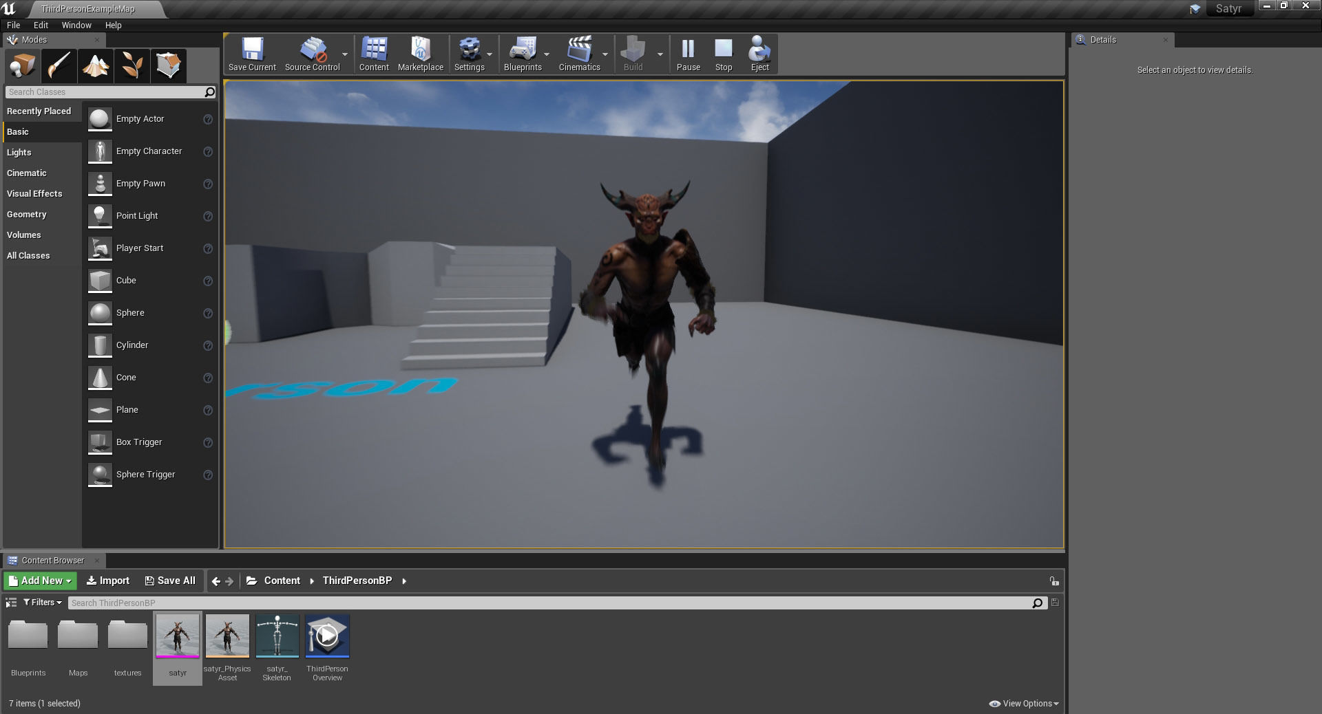Expand the Build options dropdown arrow
Image resolution: width=1322 pixels, height=714 pixels.
[x=660, y=54]
